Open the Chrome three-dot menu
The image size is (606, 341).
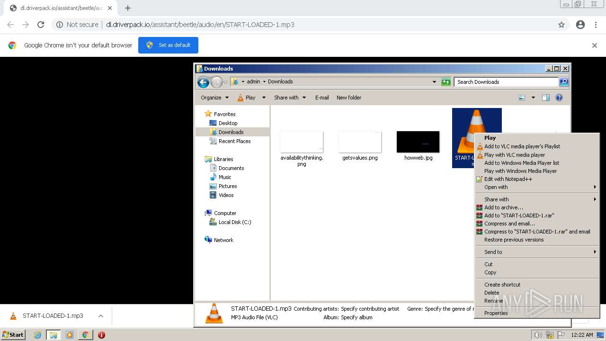point(596,25)
